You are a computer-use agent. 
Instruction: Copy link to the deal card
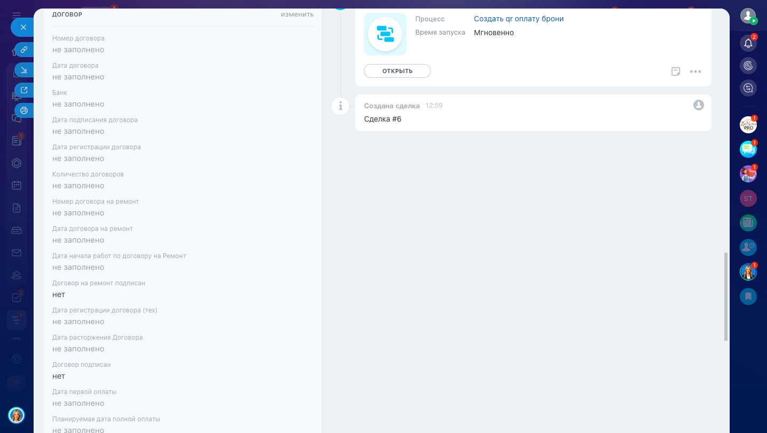pyautogui.click(x=24, y=50)
